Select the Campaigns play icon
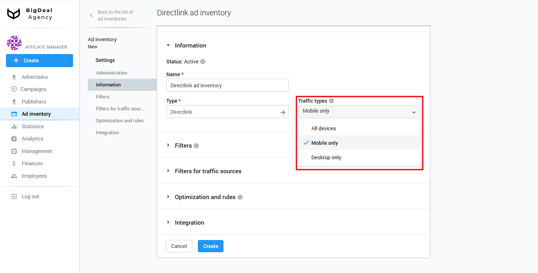 click(x=14, y=89)
